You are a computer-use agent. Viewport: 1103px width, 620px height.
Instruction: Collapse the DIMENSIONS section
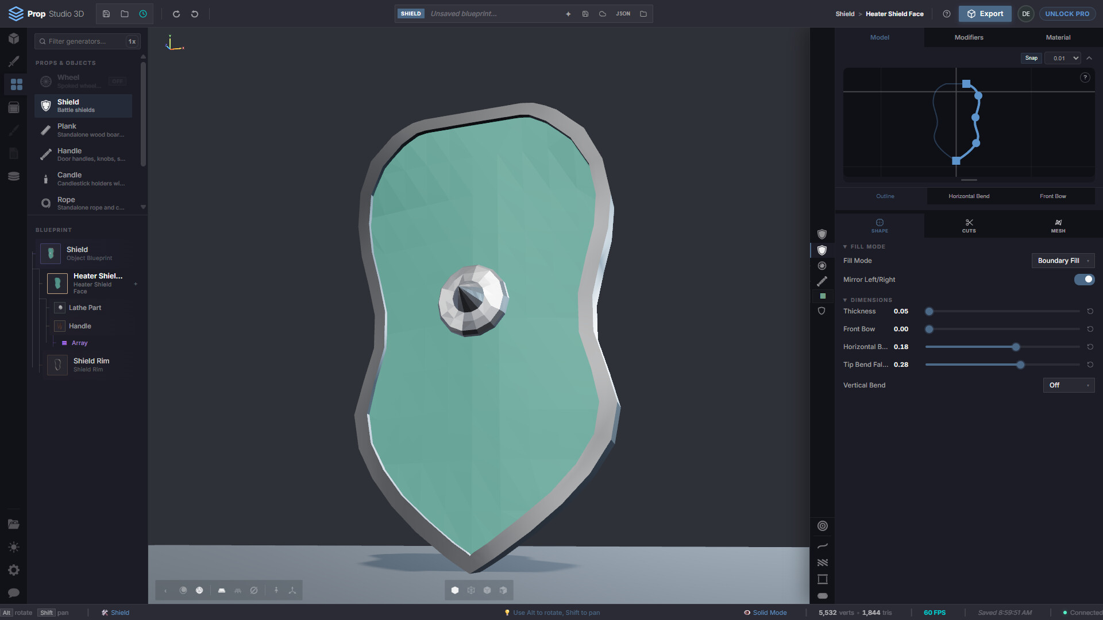[867, 300]
